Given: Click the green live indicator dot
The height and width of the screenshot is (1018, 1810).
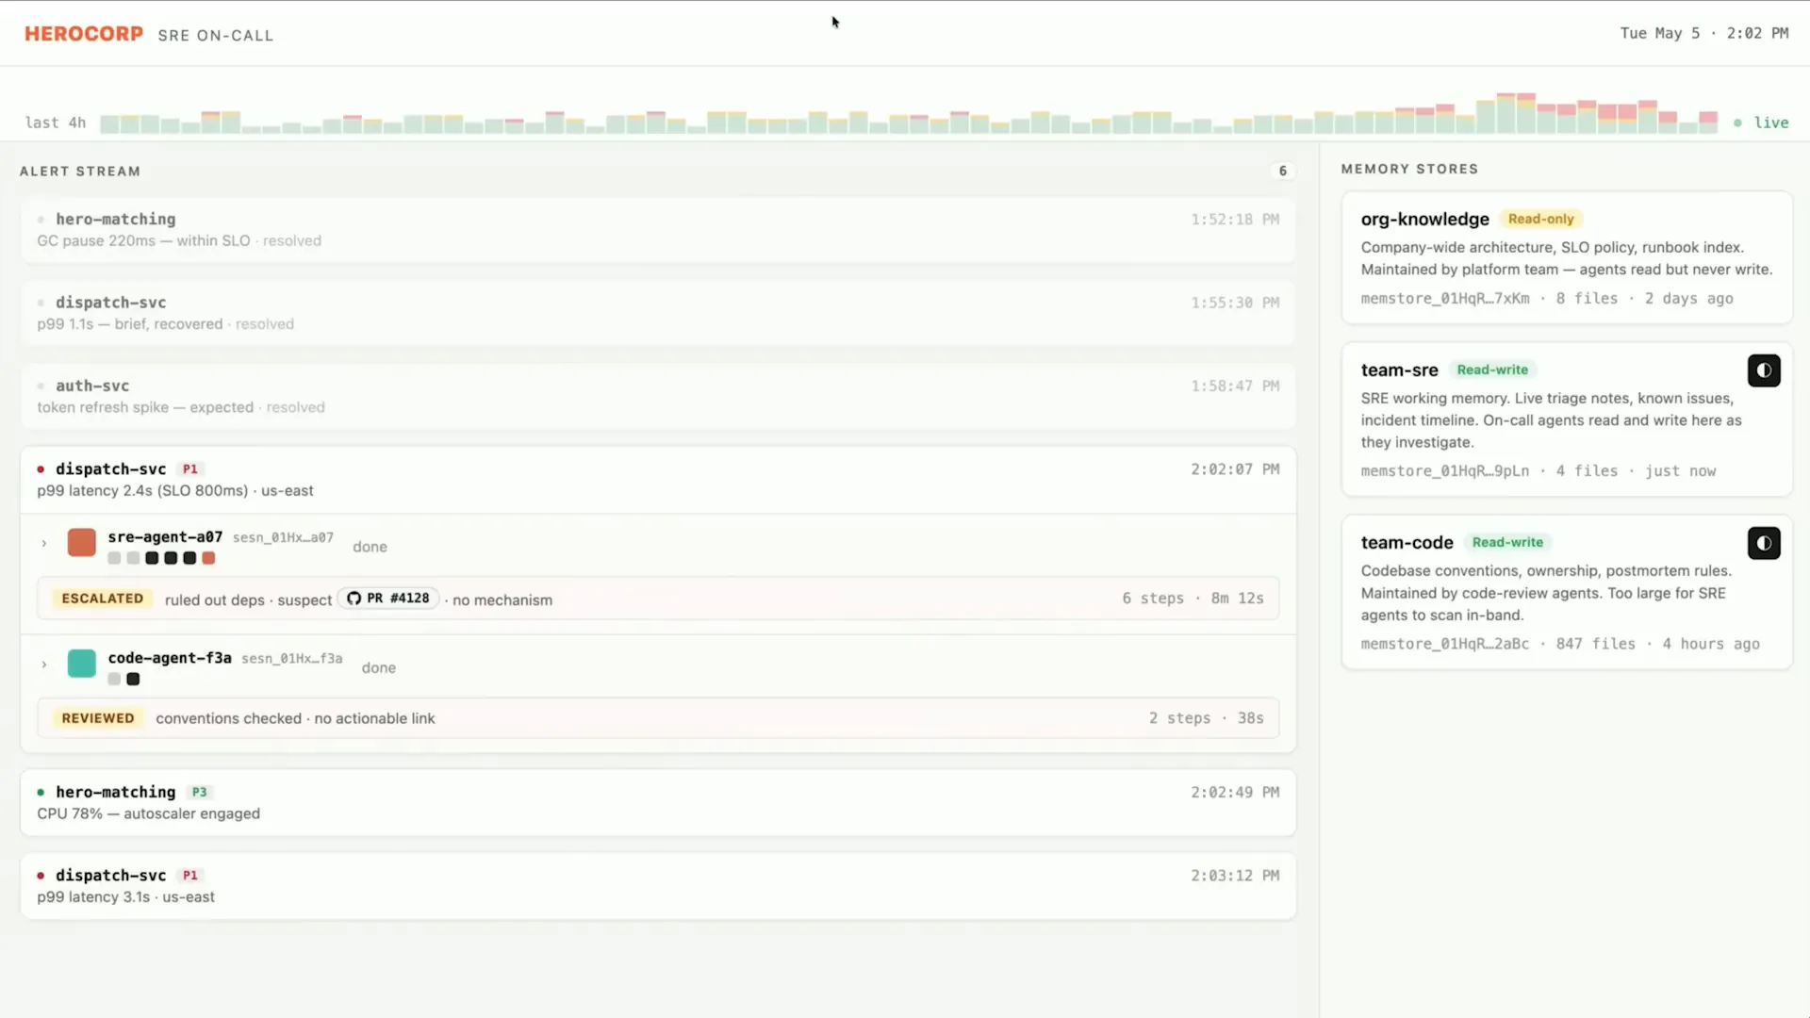Looking at the screenshot, I should click(x=1737, y=123).
